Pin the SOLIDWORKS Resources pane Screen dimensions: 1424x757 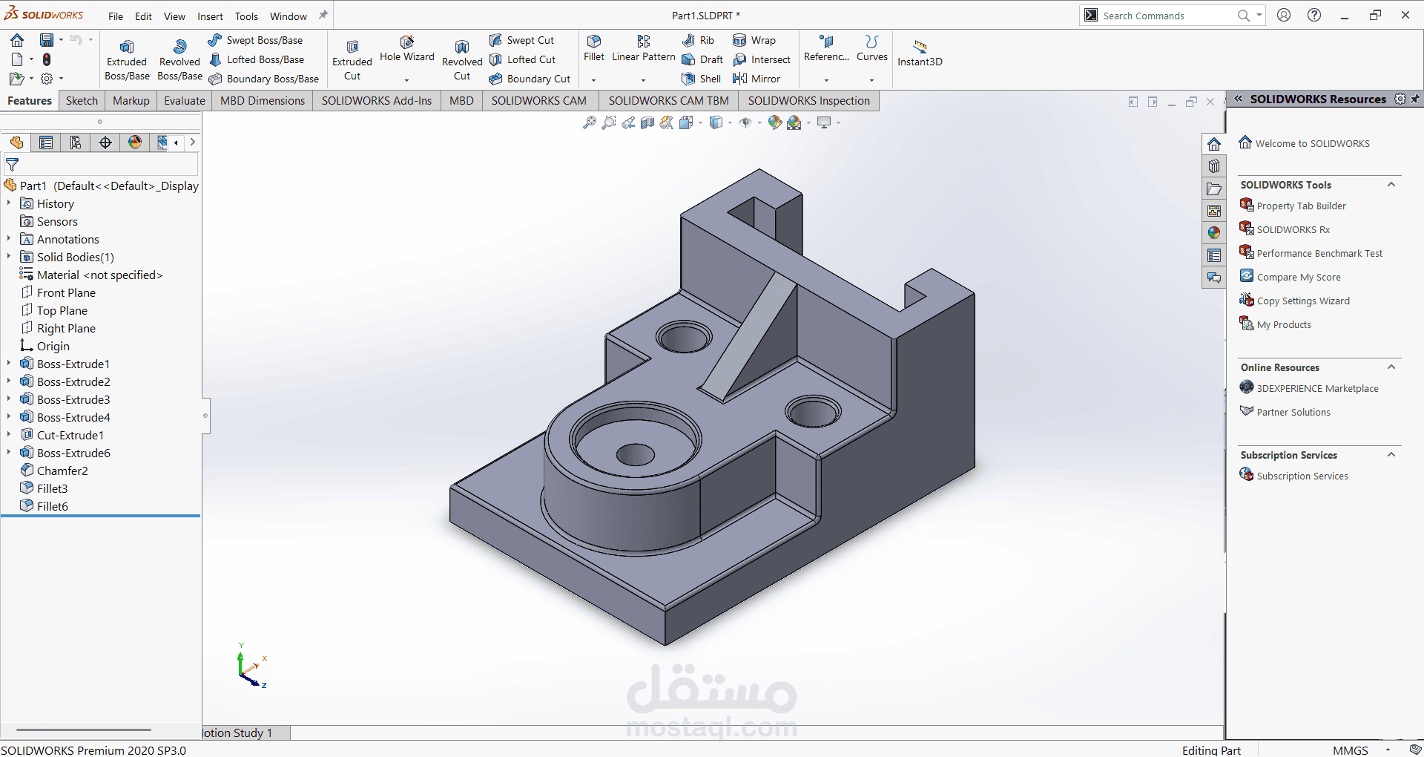[1415, 99]
